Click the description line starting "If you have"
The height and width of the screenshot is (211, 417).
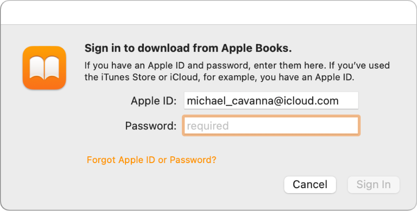[x=237, y=65]
